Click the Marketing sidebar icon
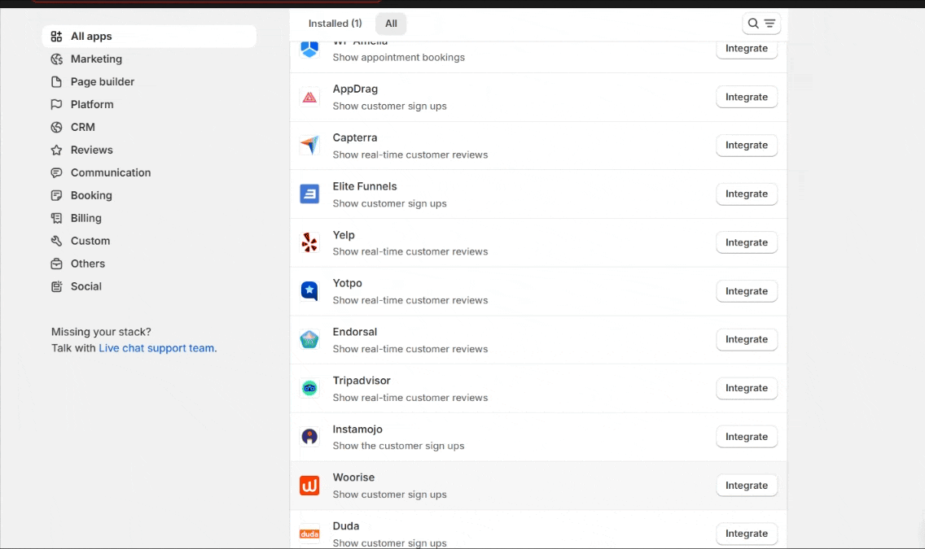This screenshot has height=549, width=925. click(x=57, y=59)
